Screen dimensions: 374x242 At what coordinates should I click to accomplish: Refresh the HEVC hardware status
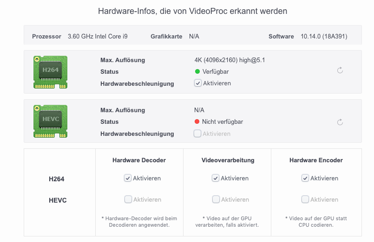tap(340, 122)
